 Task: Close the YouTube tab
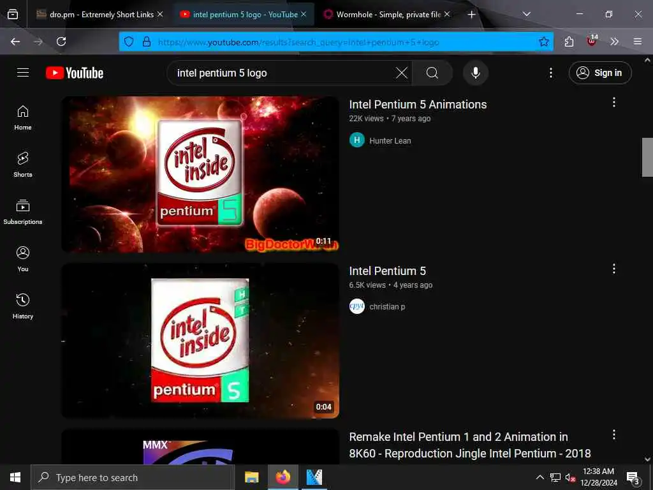click(304, 14)
